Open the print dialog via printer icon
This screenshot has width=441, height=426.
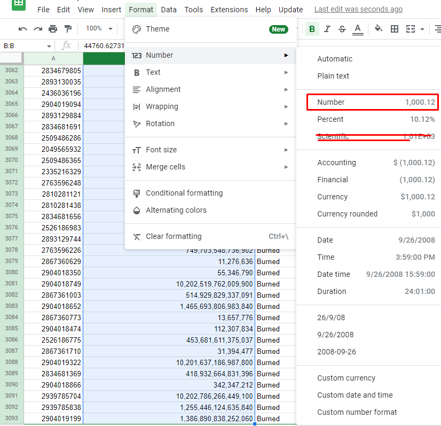(x=52, y=29)
